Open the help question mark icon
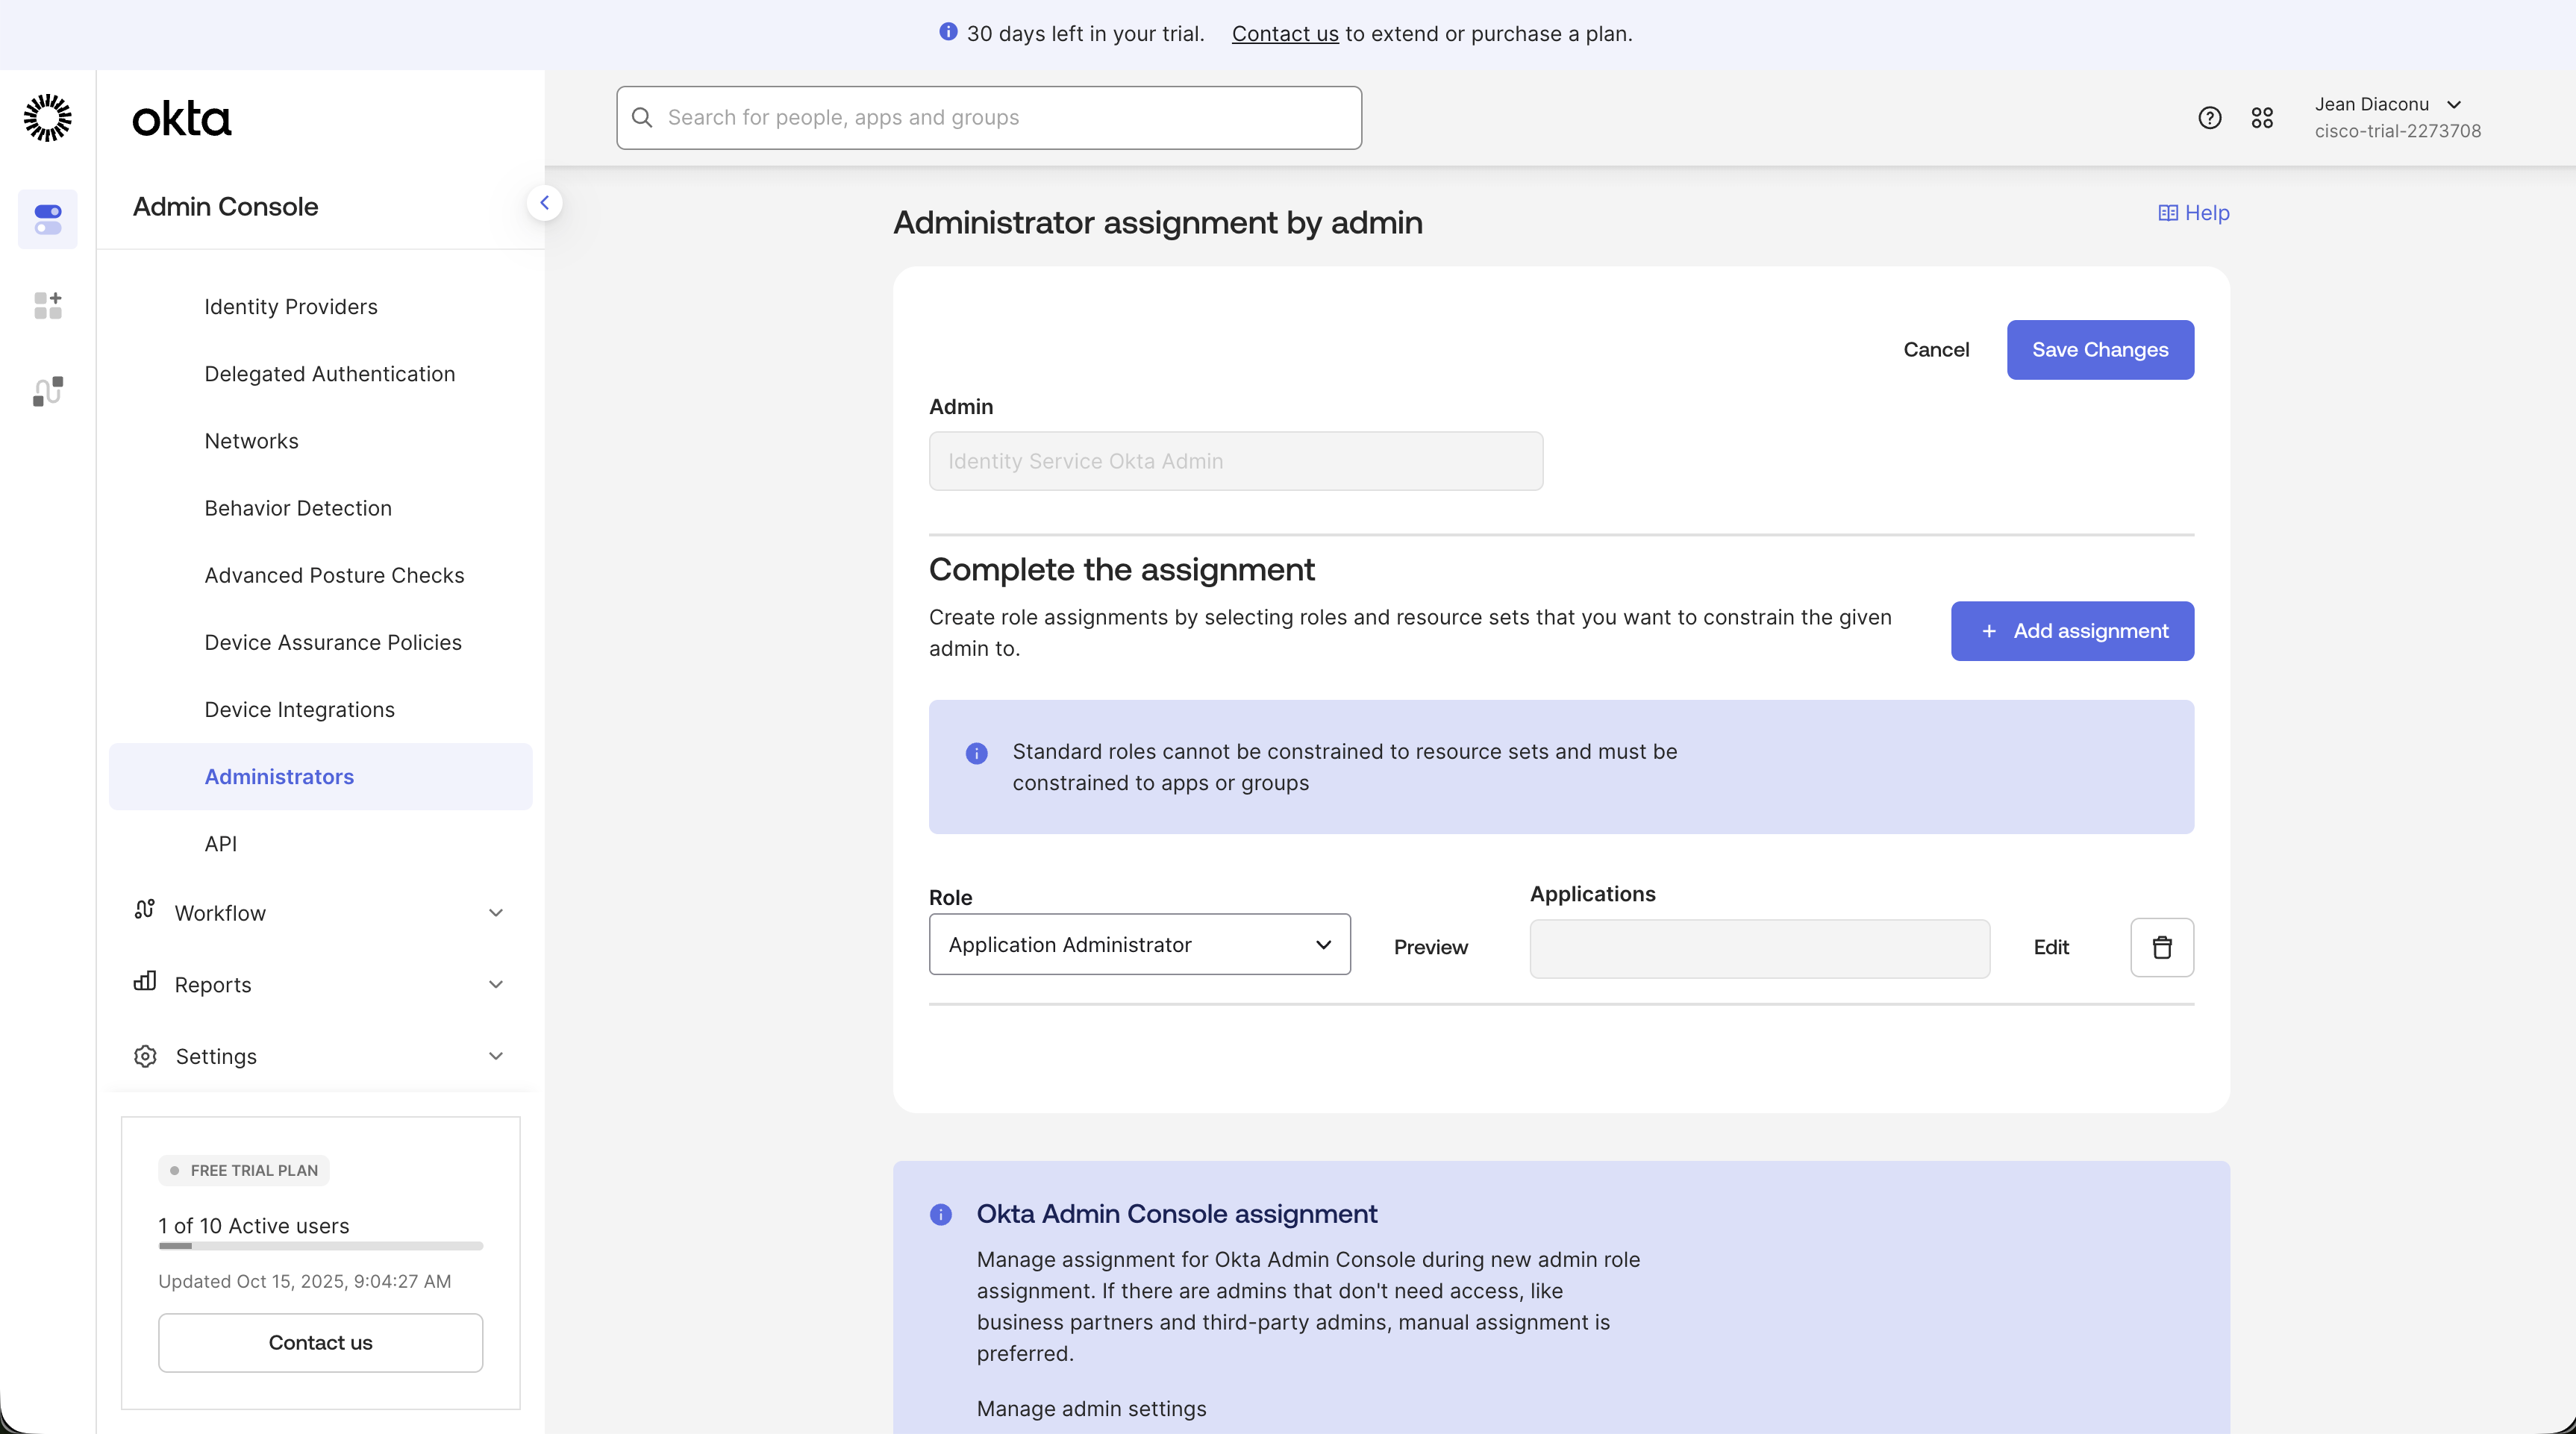The height and width of the screenshot is (1434, 2576). [x=2209, y=117]
